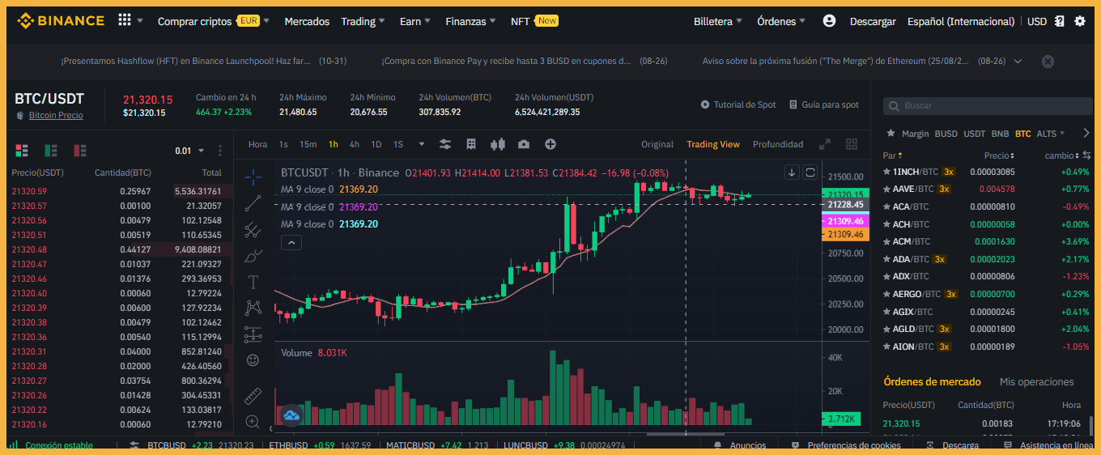
Task: Expand the ALTS market dropdown
Action: tap(1051, 134)
